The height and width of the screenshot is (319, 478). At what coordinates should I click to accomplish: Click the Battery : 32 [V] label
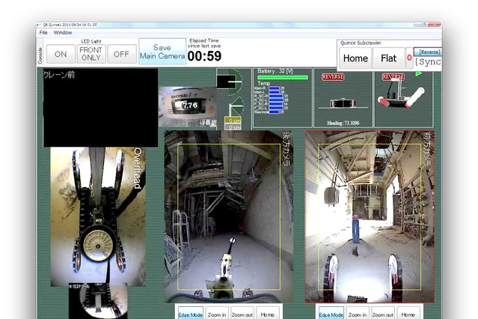275,71
